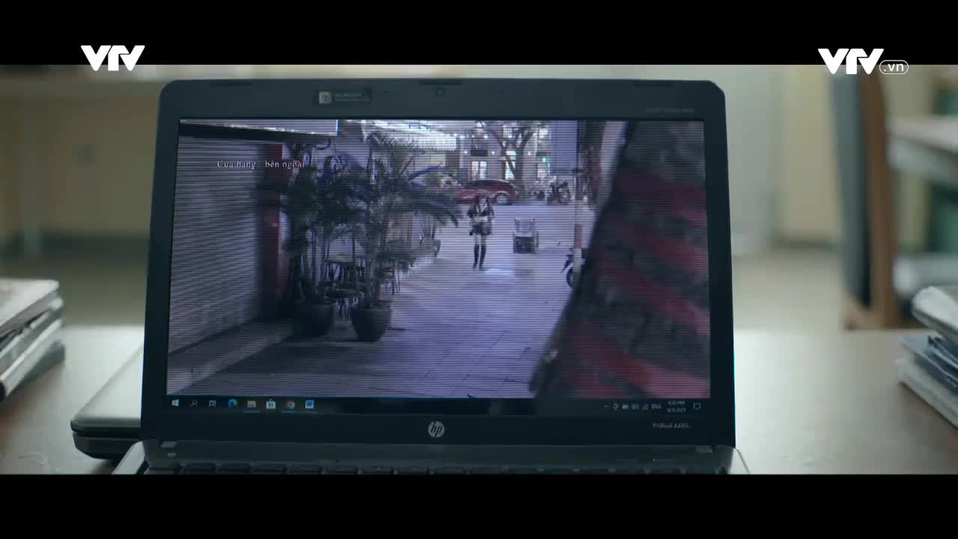This screenshot has width=958, height=539.
Task: Open Microsoft Store taskbar icon
Action: (271, 404)
